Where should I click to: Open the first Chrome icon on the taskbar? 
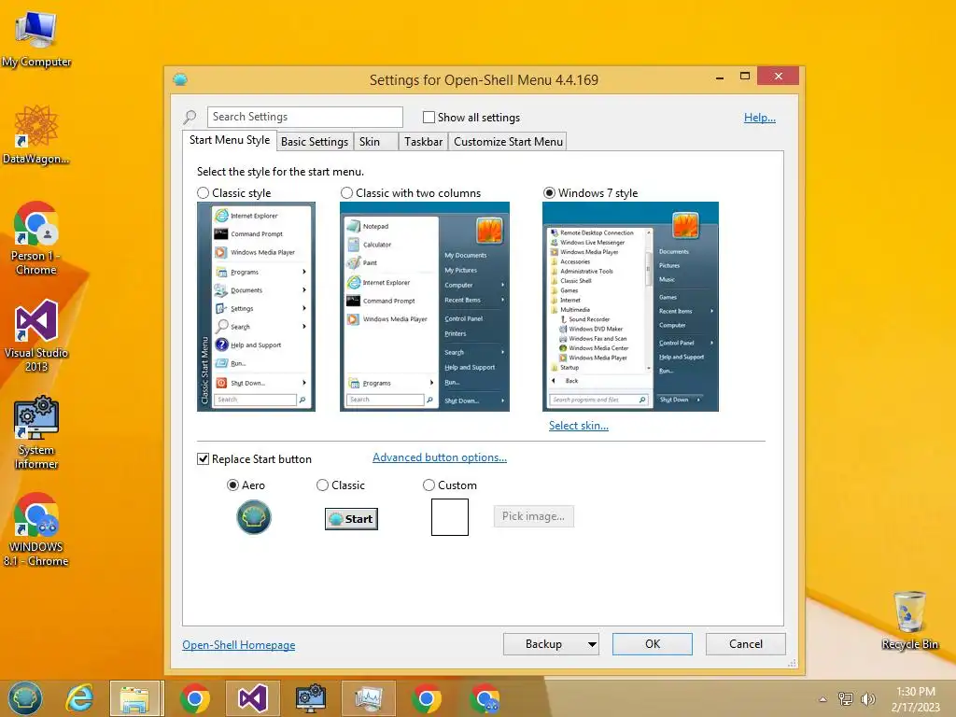coord(194,698)
